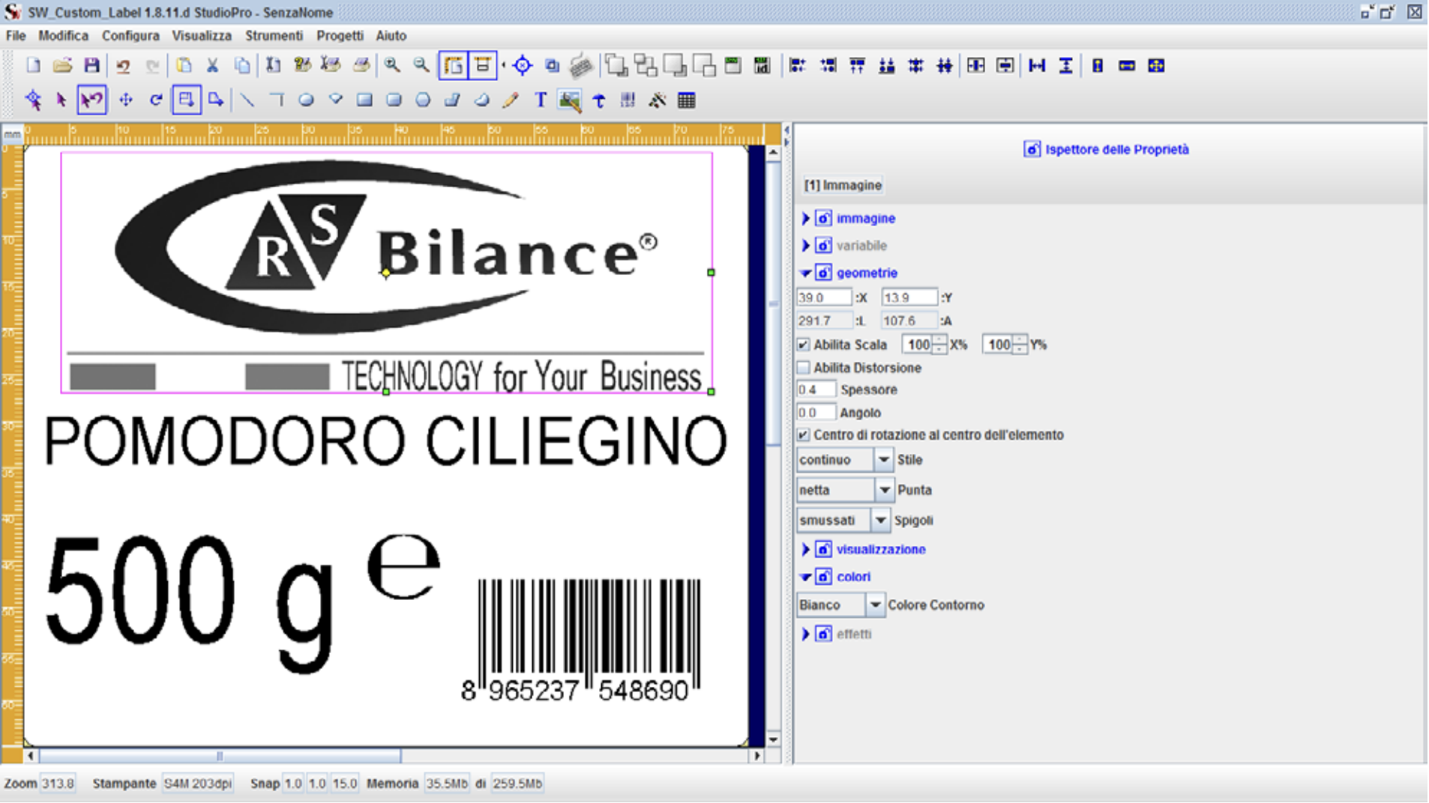This screenshot has width=1429, height=803.
Task: Expand the visualizzazione section
Action: click(x=806, y=549)
